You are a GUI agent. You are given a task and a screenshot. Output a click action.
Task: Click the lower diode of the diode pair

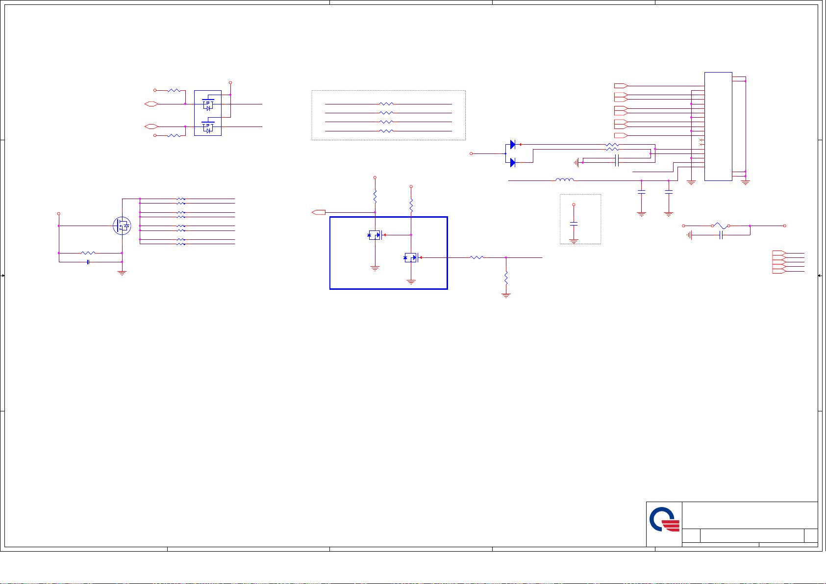pos(513,162)
